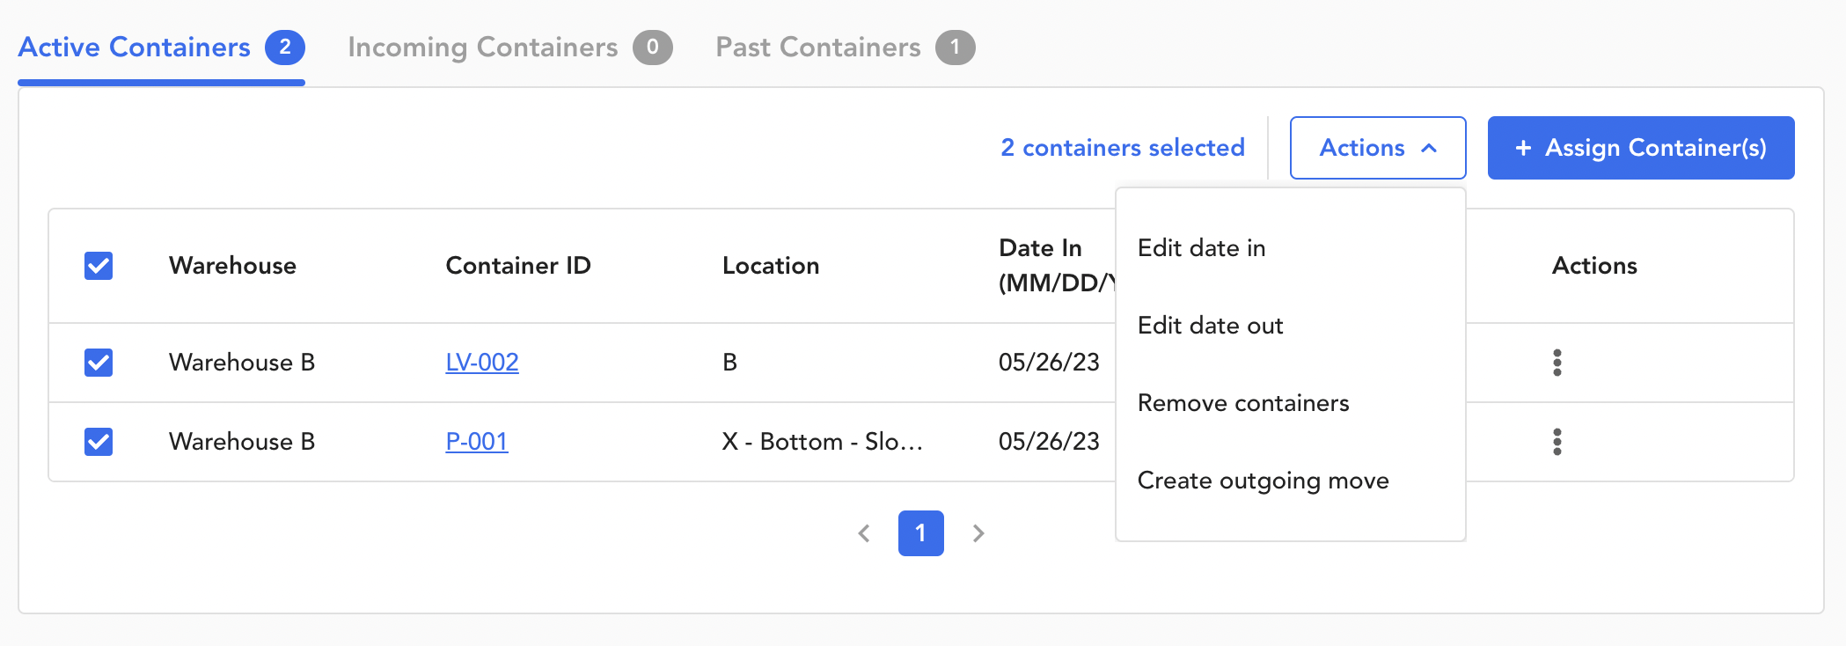Click the Active Containers count badge

coord(285,48)
